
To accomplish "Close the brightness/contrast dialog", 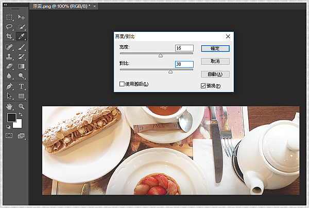I will (x=228, y=36).
